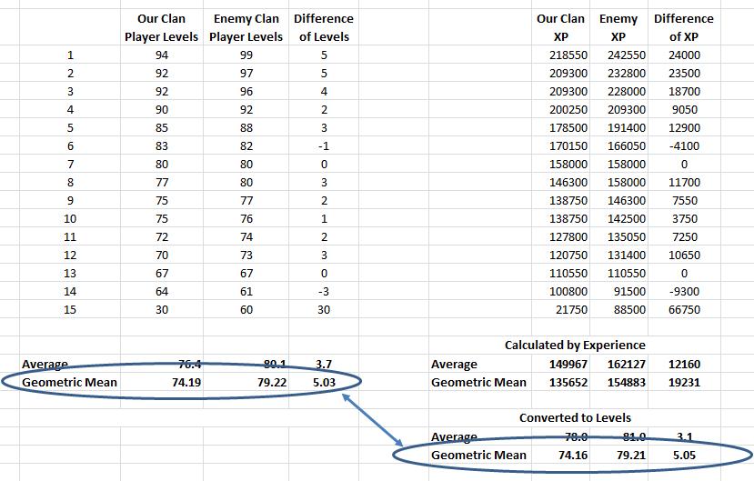The height and width of the screenshot is (481, 754).
Task: Select the 'Difference of Levels' column header
Action: (323, 27)
